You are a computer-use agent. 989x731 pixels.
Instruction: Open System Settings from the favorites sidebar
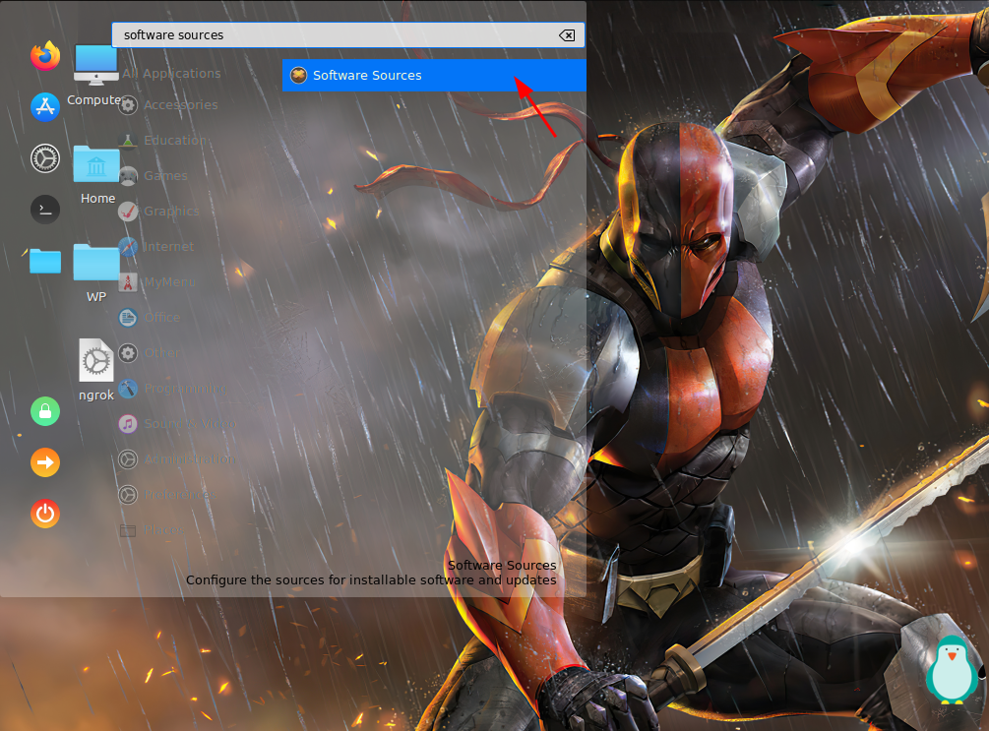(45, 158)
